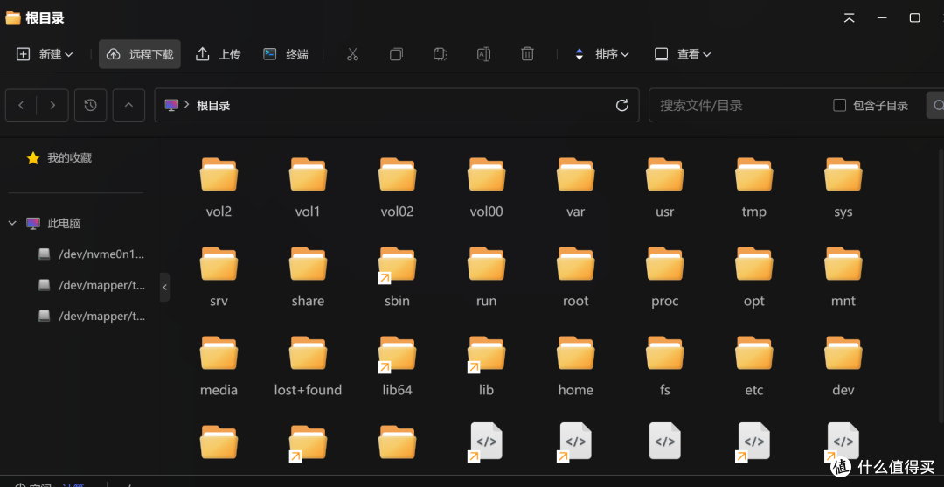
Task: Open the sbin shortcut folder
Action: pos(397,275)
